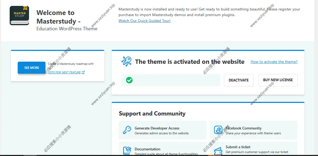Open the Watch Our Quick Guided Tour link
The image size is (318, 156).
coord(144,21)
